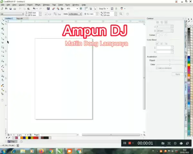Expand the Snap To dropdown
The image size is (193, 154).
click(104, 9)
